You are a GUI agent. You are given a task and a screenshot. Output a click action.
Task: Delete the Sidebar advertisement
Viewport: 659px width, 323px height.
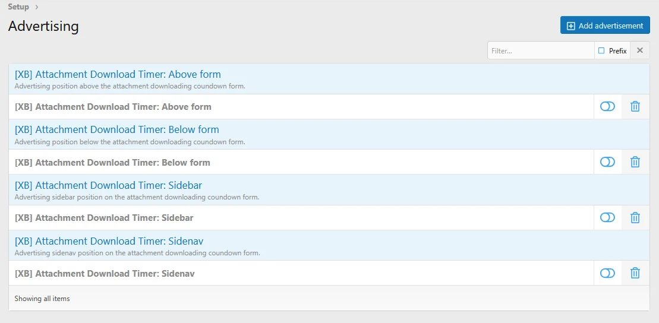point(635,217)
